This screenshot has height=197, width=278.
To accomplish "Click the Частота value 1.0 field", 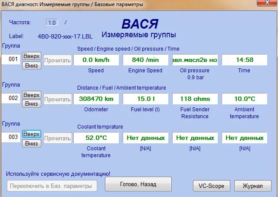I will pyautogui.click(x=52, y=23).
